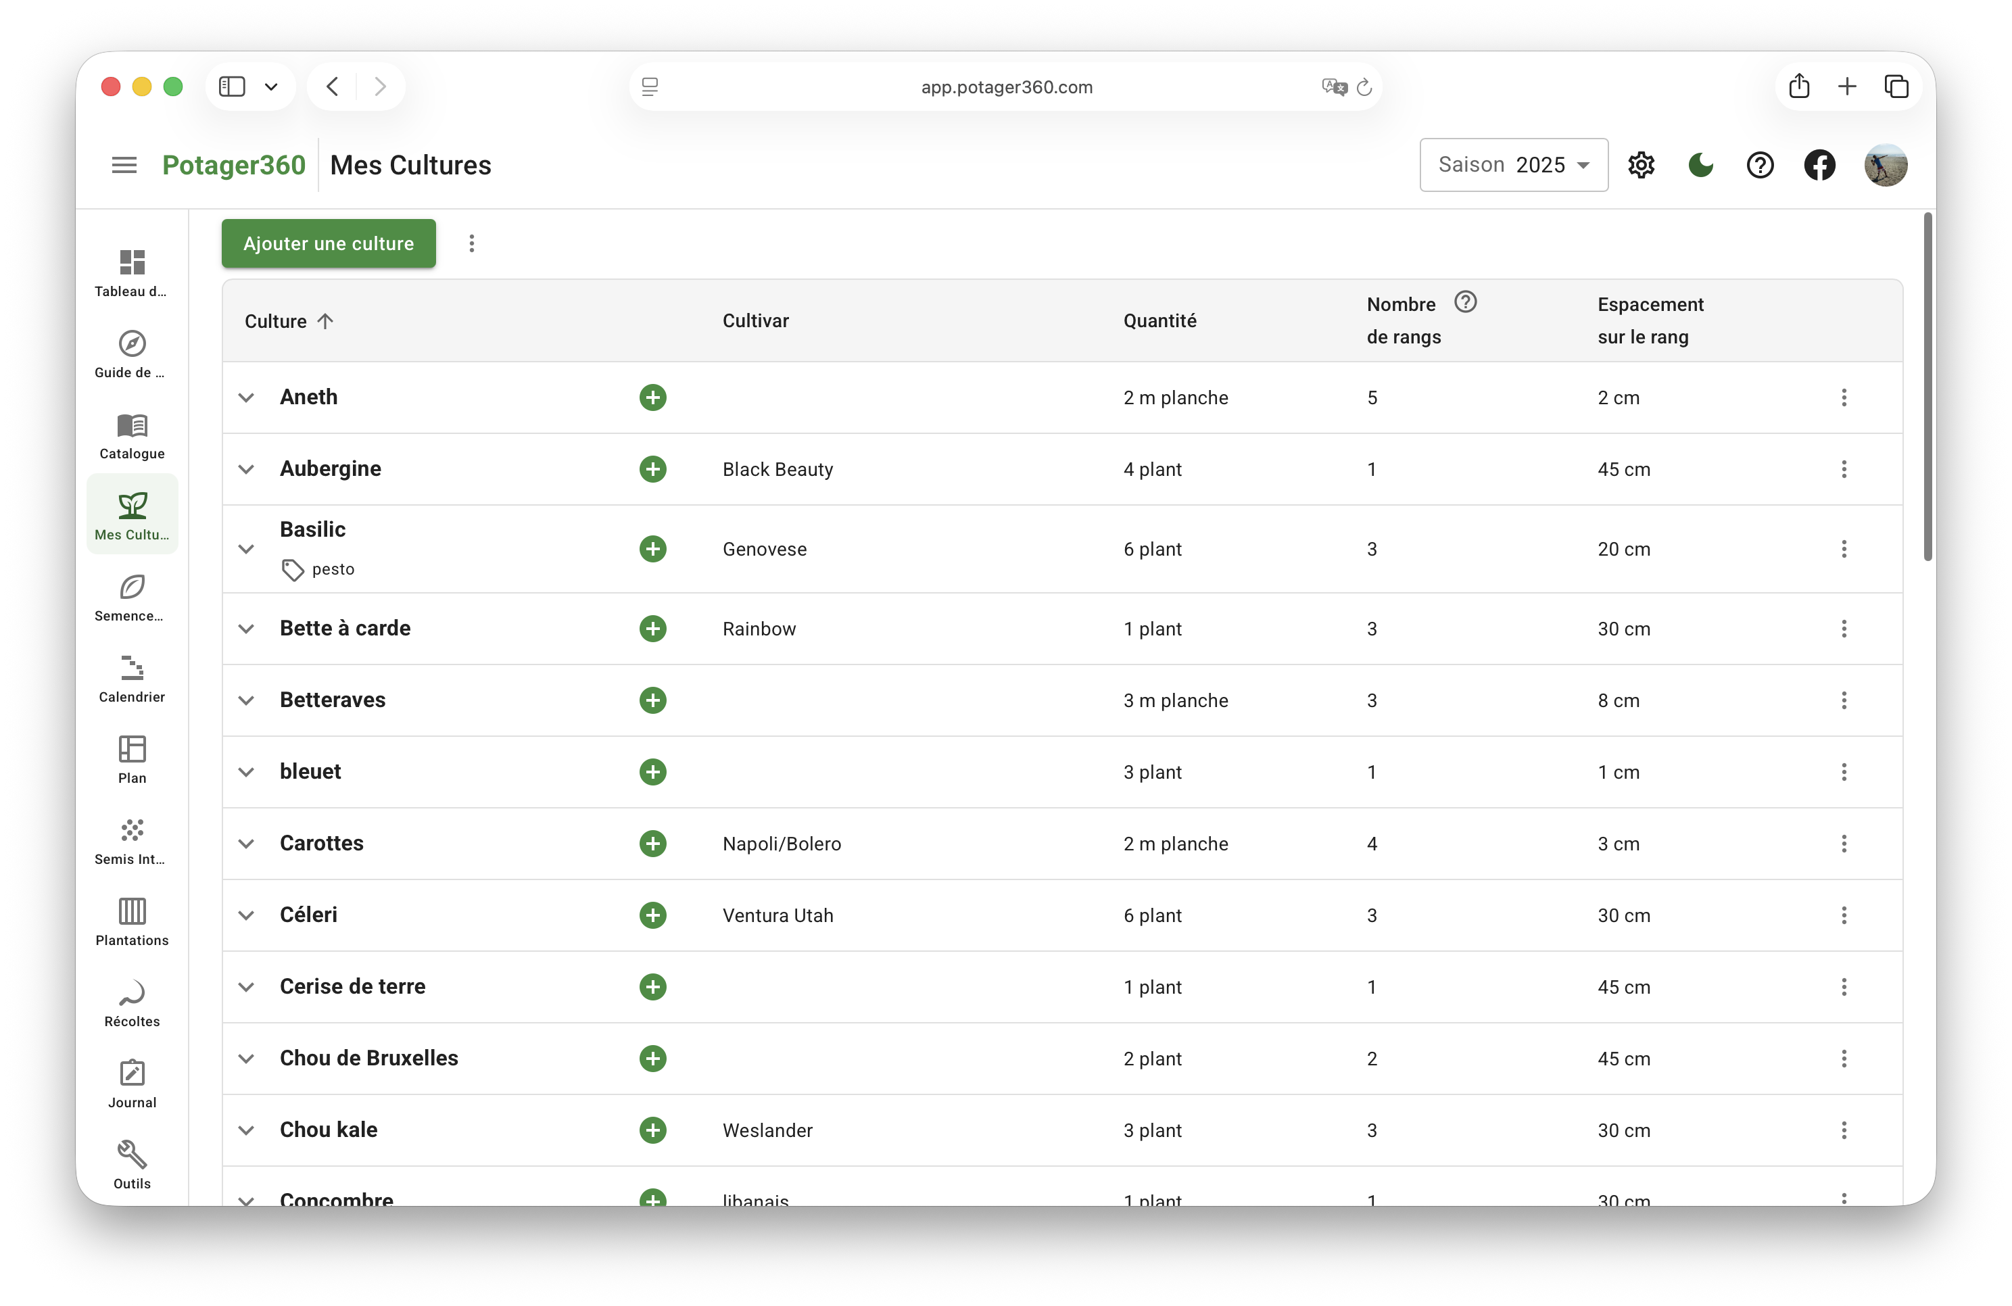Toggle the hamburger navigation menu

click(124, 165)
